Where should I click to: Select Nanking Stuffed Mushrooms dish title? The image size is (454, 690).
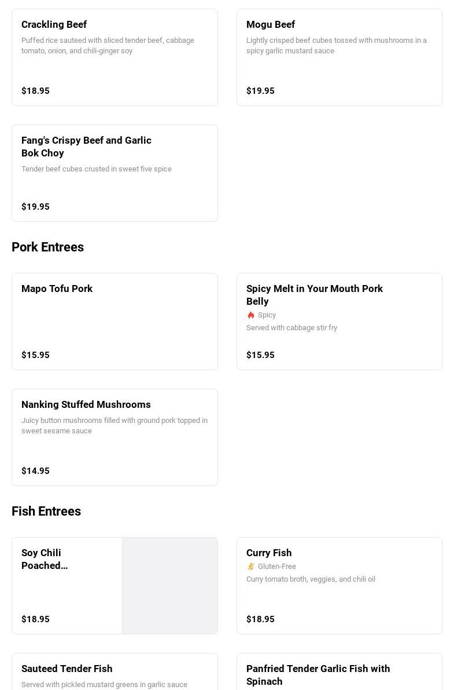point(86,404)
